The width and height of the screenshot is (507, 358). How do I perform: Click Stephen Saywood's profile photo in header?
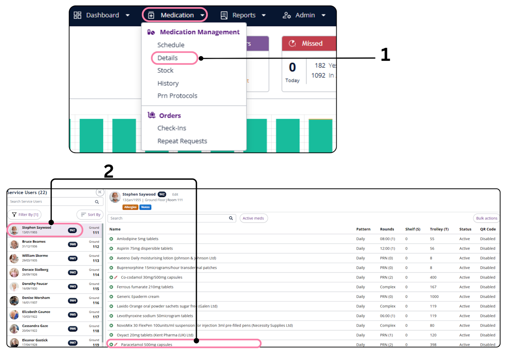pos(115,197)
